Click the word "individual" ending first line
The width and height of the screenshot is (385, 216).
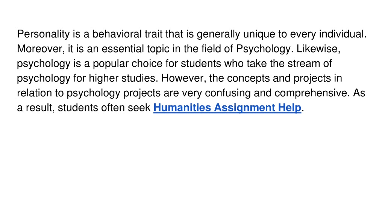[x=343, y=34]
